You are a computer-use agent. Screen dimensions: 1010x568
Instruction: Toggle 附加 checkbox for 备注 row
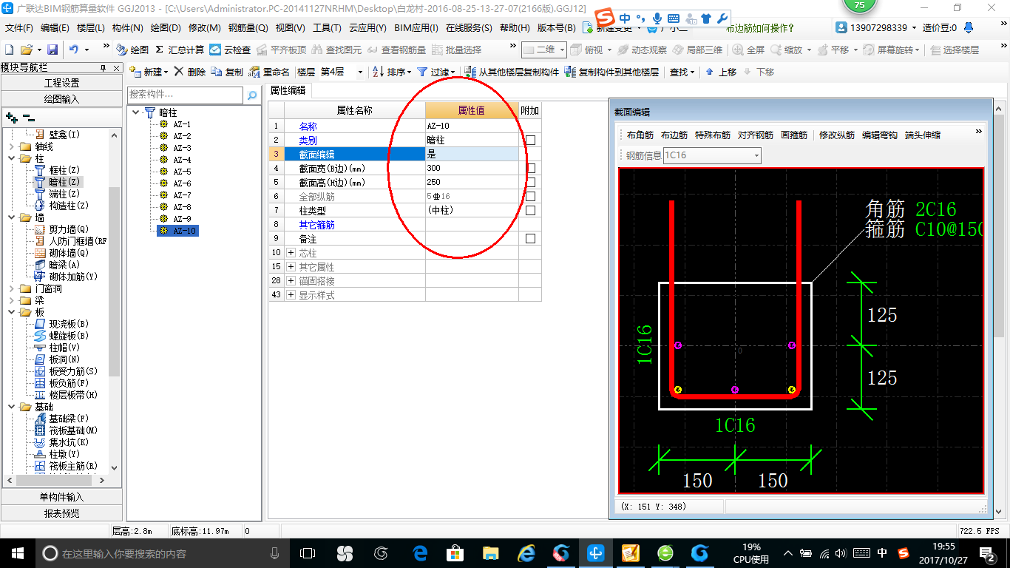(x=530, y=239)
